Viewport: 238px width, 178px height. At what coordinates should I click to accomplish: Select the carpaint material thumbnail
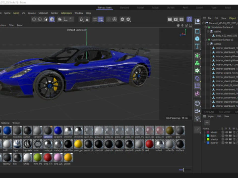click(x=58, y=131)
